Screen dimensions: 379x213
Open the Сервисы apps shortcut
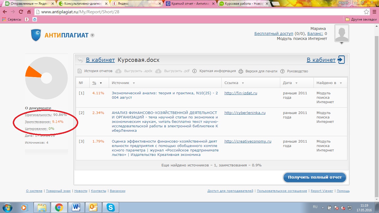[x=12, y=19]
